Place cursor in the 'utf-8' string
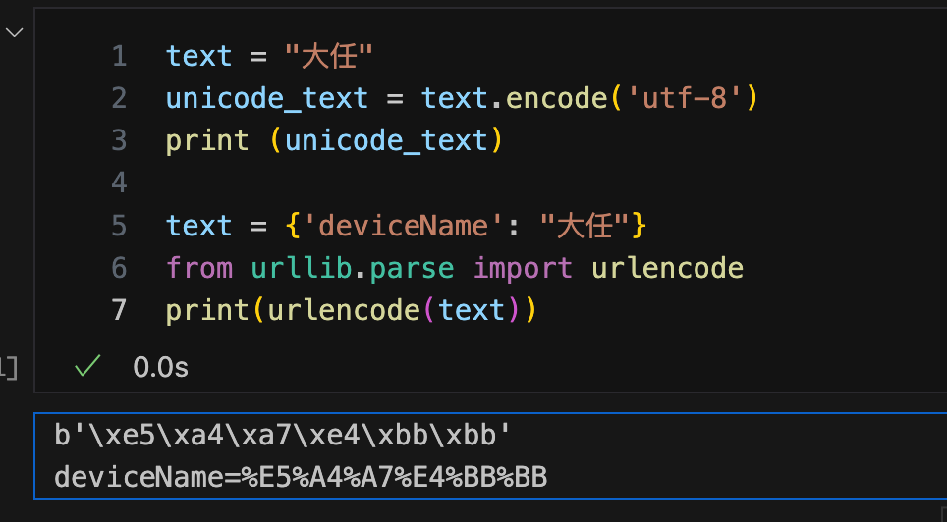 (x=685, y=98)
